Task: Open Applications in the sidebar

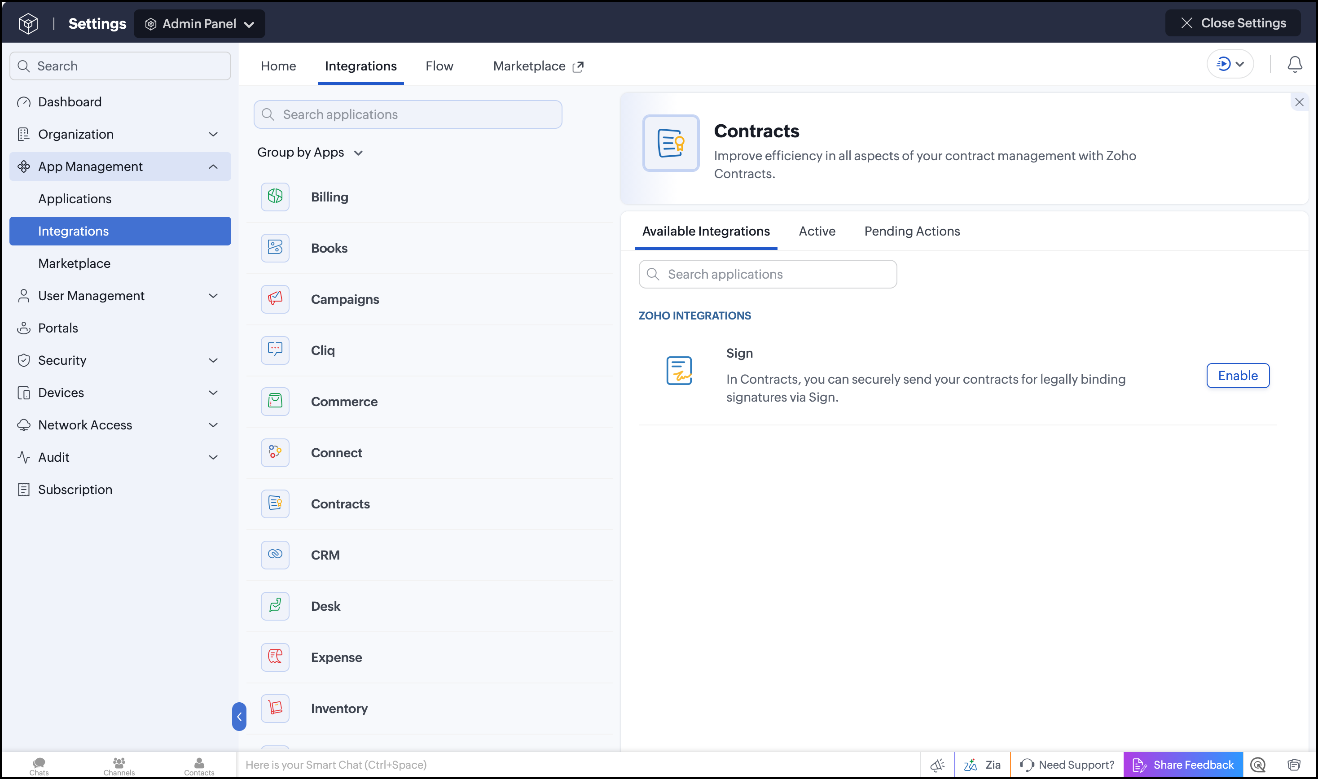Action: tap(120, 198)
